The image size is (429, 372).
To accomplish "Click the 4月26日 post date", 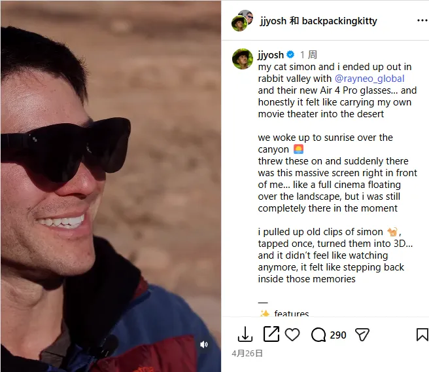I will click(247, 354).
